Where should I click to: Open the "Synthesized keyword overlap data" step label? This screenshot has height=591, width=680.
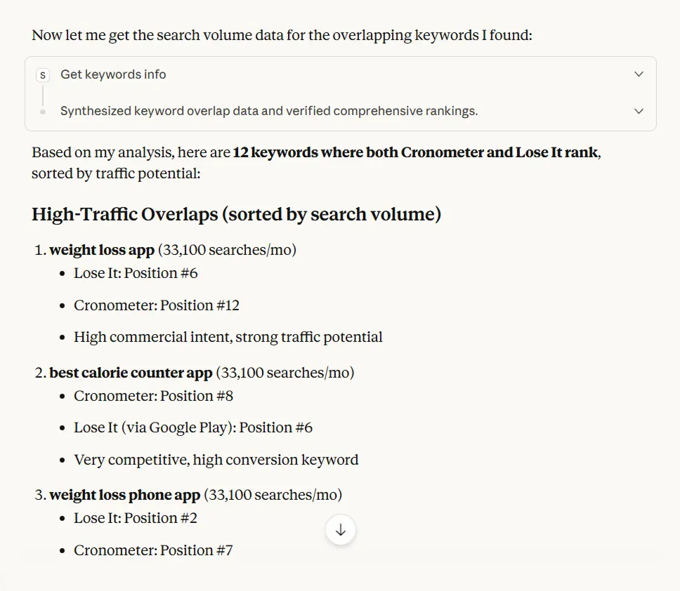(268, 111)
